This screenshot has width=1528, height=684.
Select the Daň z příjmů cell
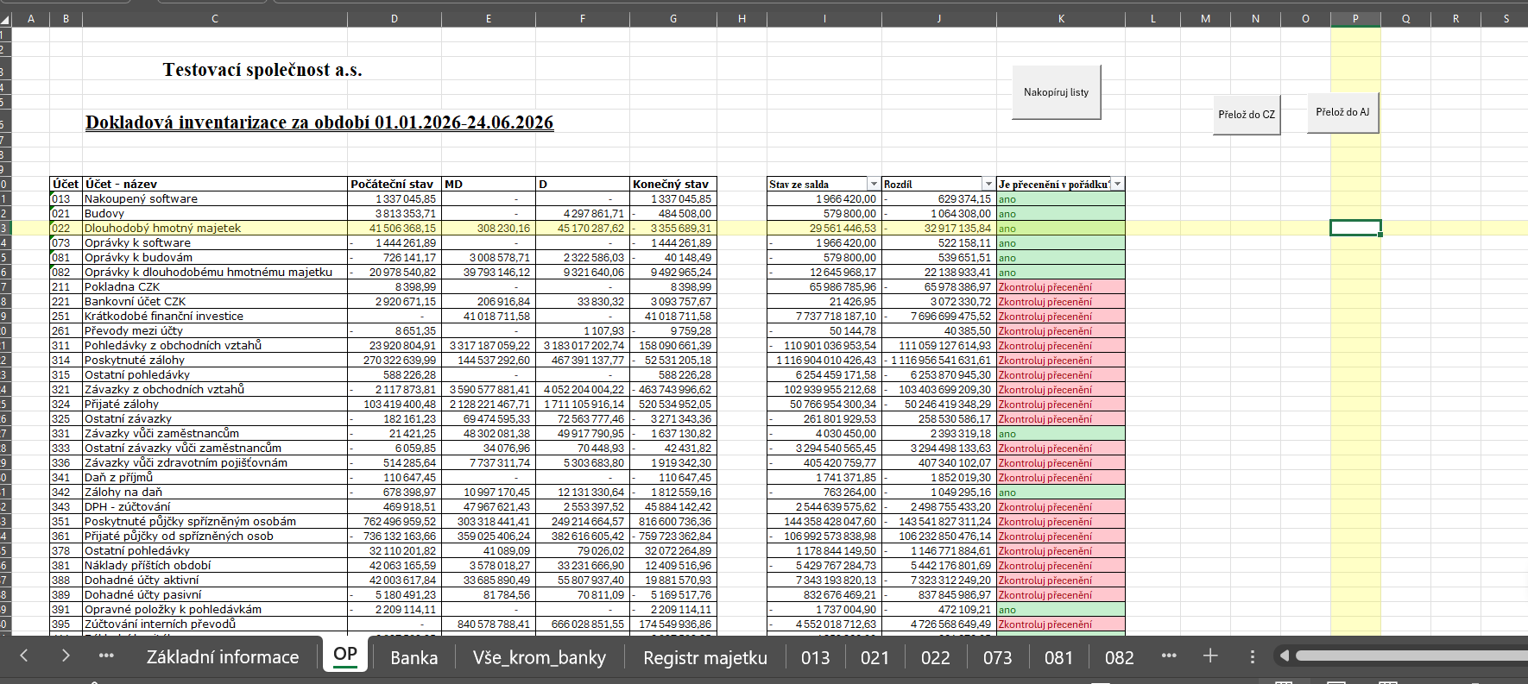tap(215, 477)
